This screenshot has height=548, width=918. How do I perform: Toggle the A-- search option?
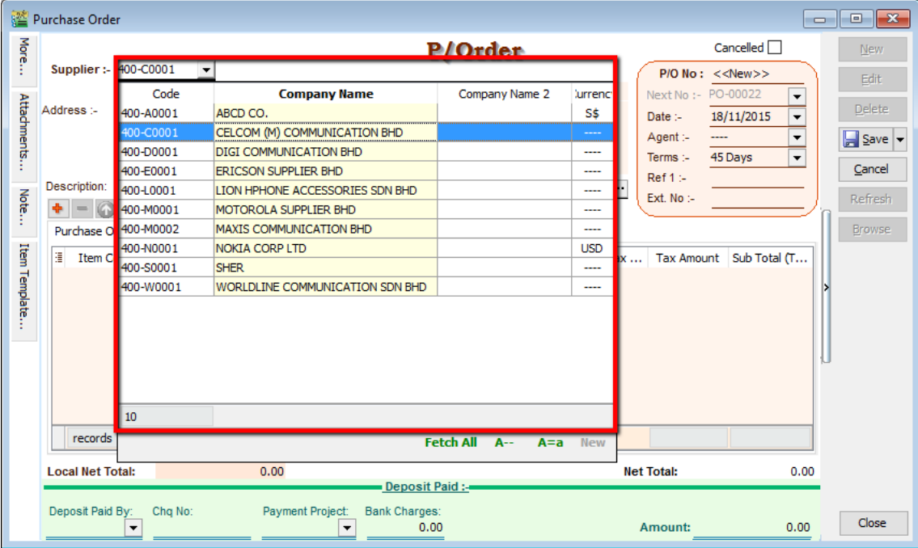tap(505, 442)
